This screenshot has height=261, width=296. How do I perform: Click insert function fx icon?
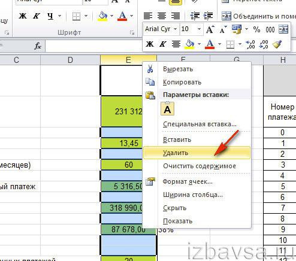point(38,46)
